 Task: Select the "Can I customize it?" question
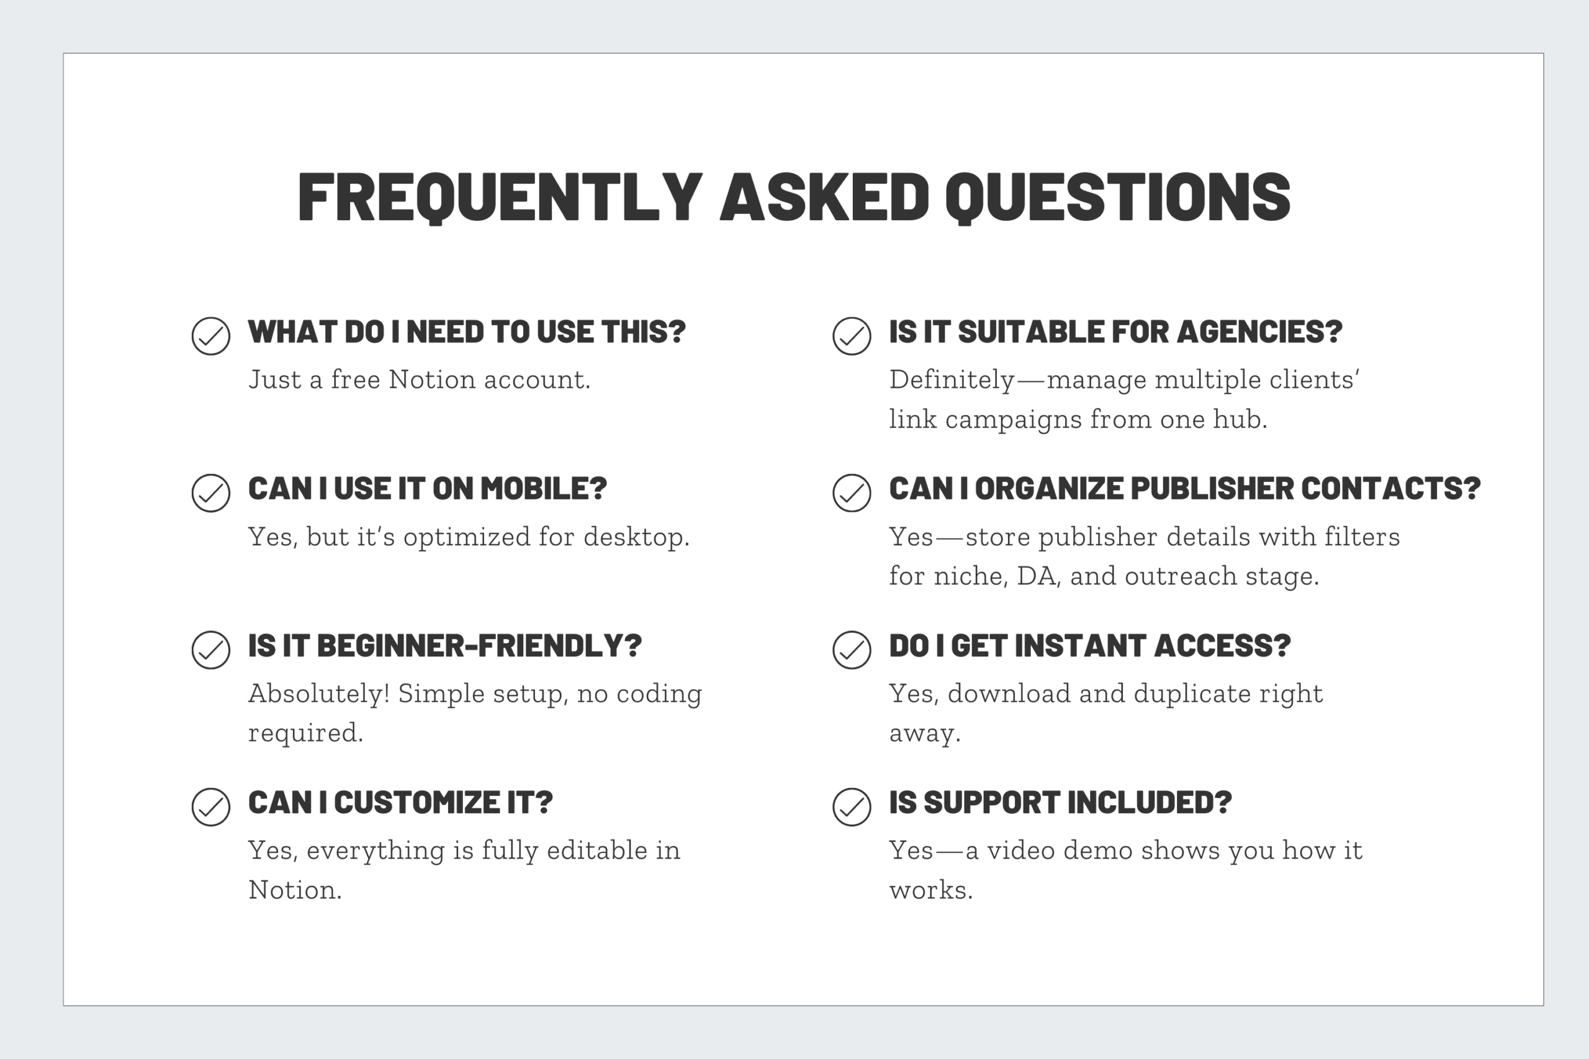[x=400, y=802]
